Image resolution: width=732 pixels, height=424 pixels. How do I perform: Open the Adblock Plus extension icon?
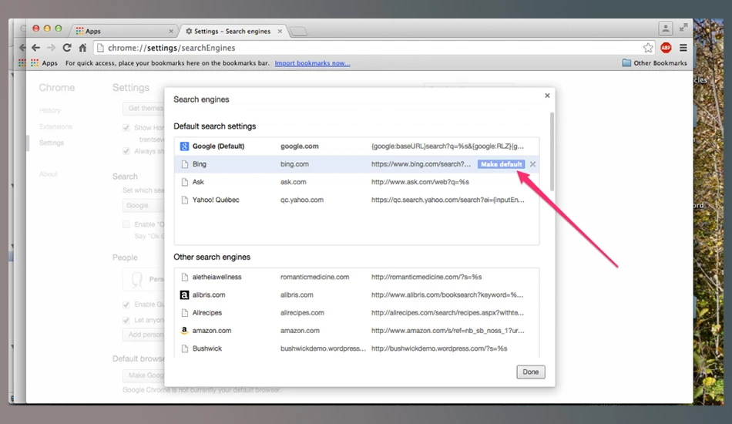[x=667, y=48]
